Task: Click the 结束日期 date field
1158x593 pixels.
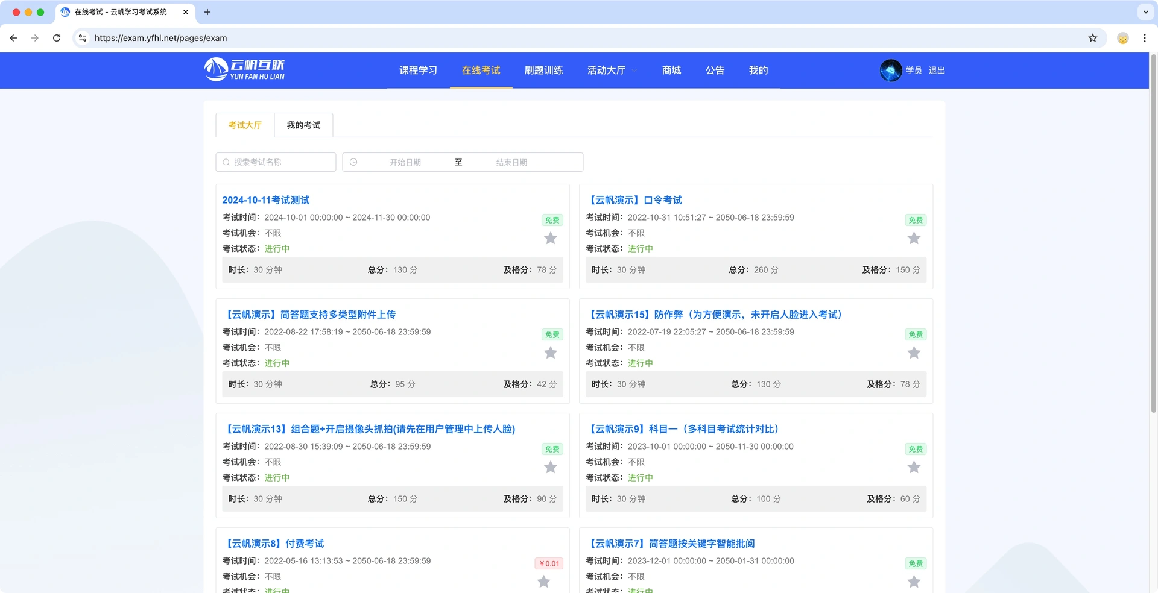Action: click(x=511, y=162)
